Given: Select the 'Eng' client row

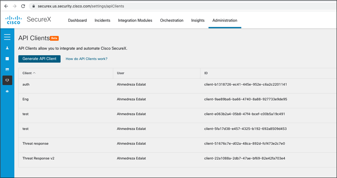Looking at the screenshot, I should coord(178,101).
